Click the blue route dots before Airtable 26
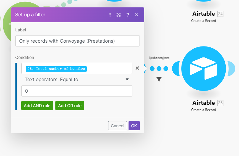The height and width of the screenshot is (156, 239). pos(159,69)
